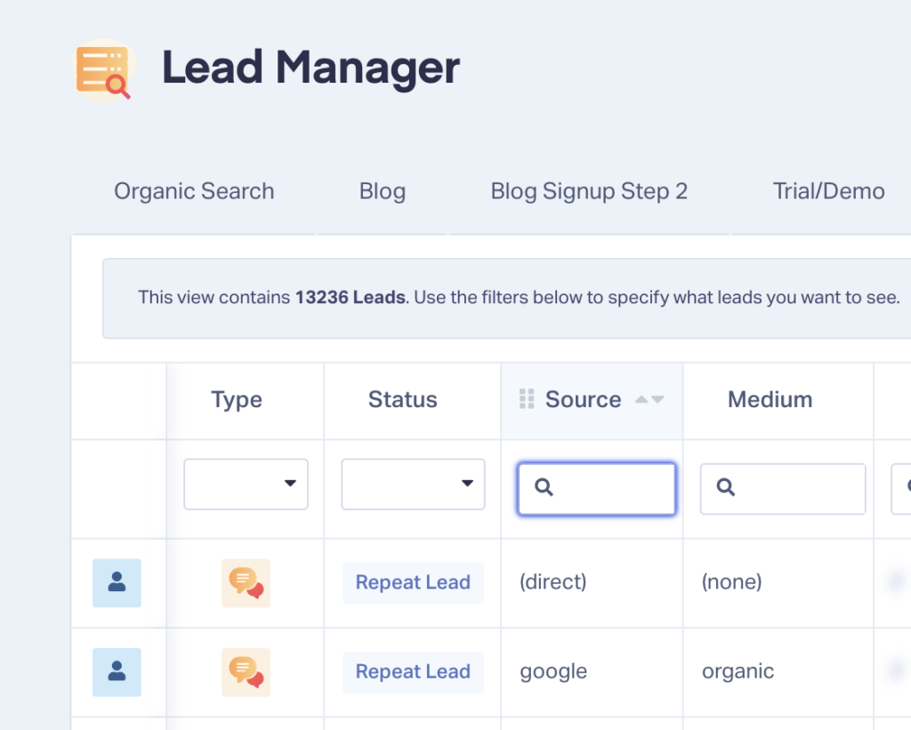Click the Lead Manager logo icon
The height and width of the screenshot is (730, 911).
click(x=103, y=70)
